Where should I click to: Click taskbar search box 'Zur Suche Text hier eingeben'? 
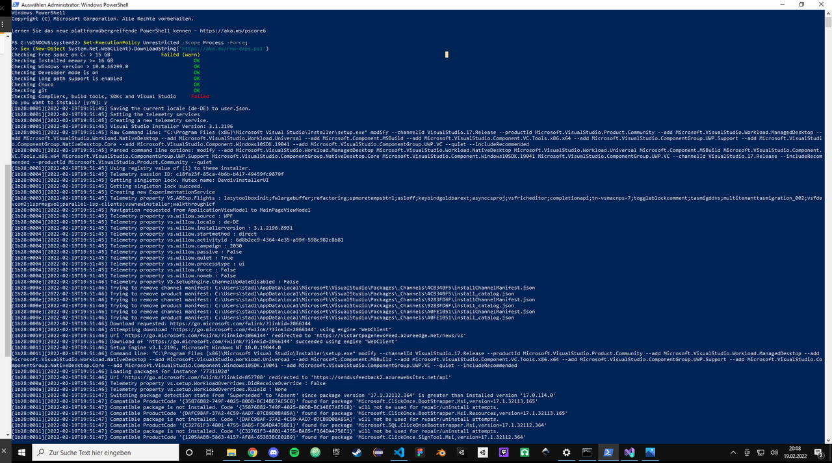105,452
